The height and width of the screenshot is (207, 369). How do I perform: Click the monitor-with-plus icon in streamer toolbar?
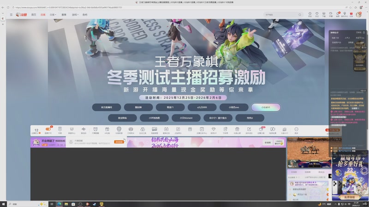[x=155, y=129]
